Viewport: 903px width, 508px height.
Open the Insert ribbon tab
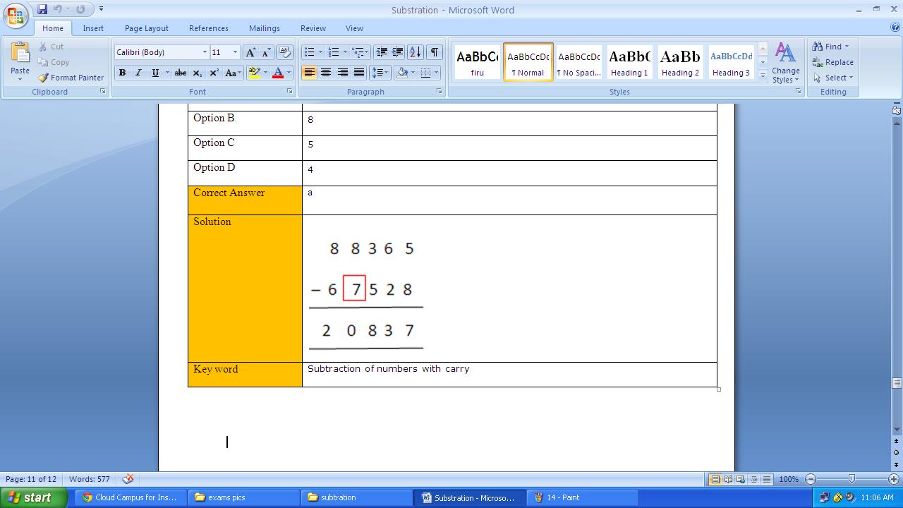[x=93, y=28]
